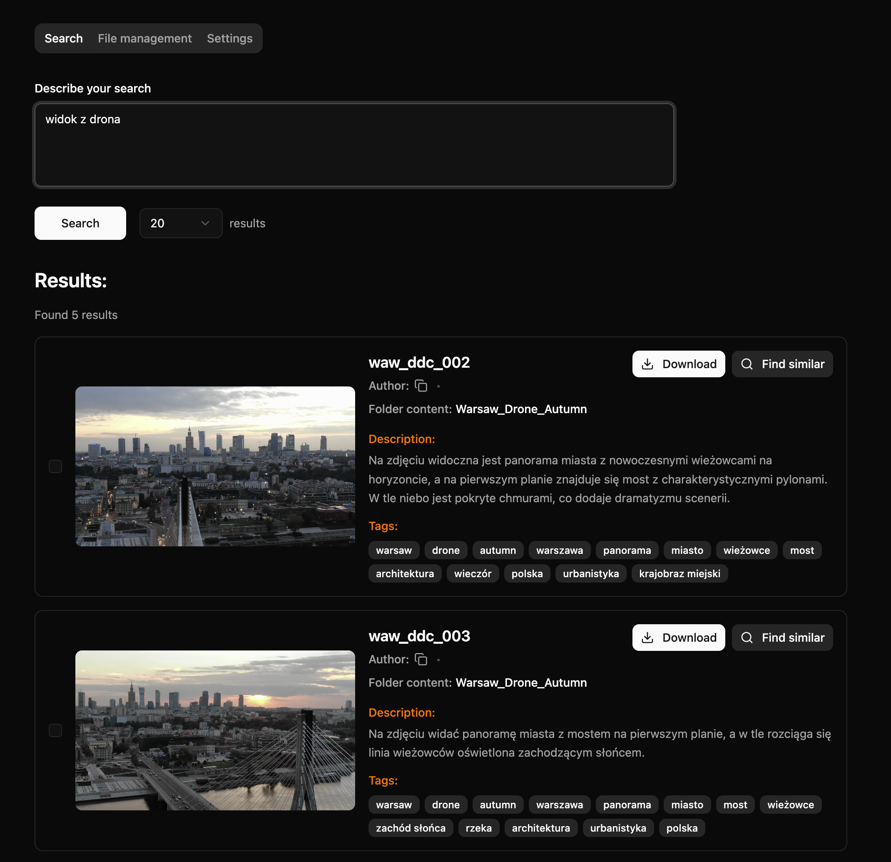Click copy icon next to waw_ddc_002 Author
The width and height of the screenshot is (891, 862).
tap(421, 386)
